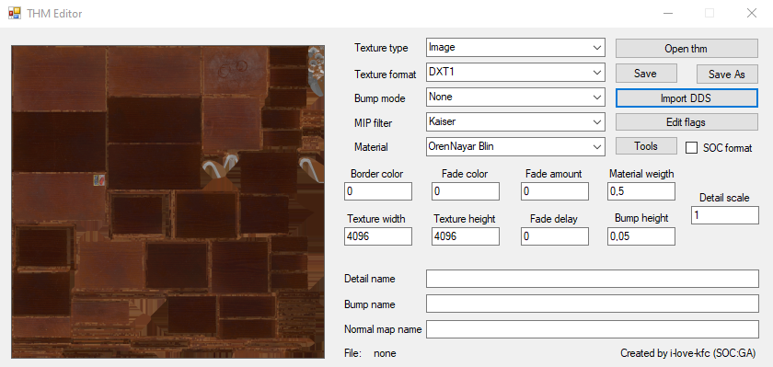Open the Edit flags dialog

686,122
